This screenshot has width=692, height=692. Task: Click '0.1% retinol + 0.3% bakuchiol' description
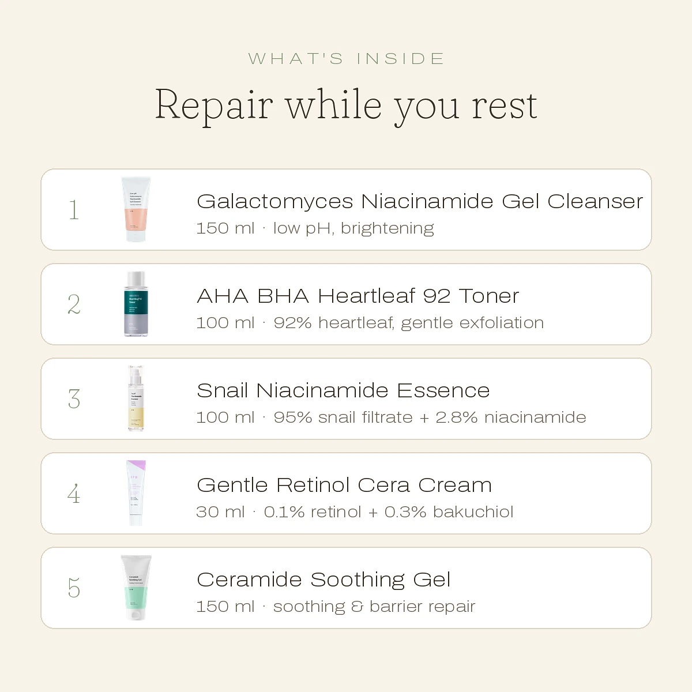pyautogui.click(x=389, y=512)
